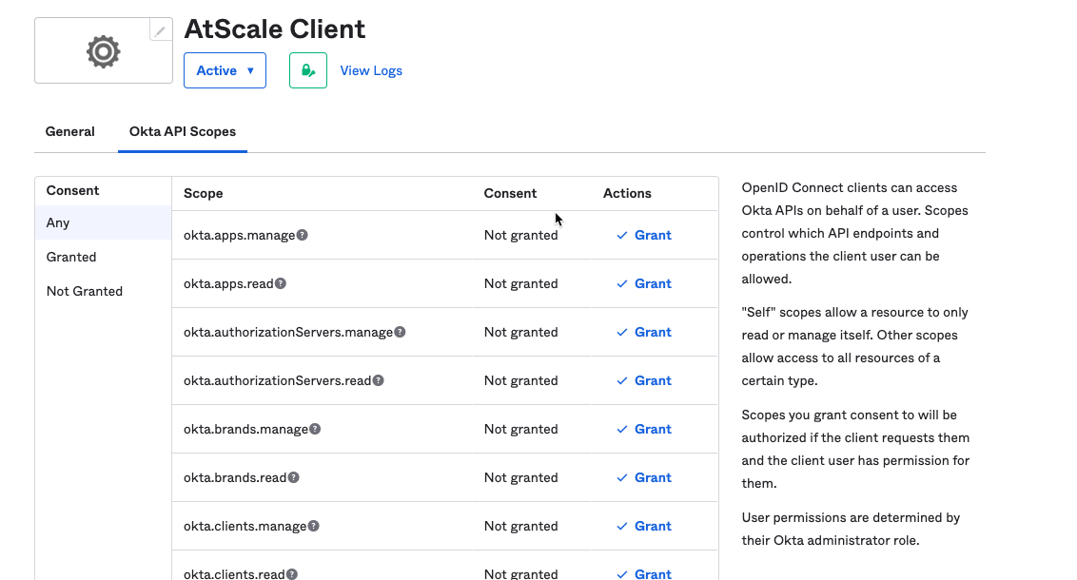Grant the okta.brands.read scope
Image resolution: width=1077 pixels, height=580 pixels.
tap(643, 477)
